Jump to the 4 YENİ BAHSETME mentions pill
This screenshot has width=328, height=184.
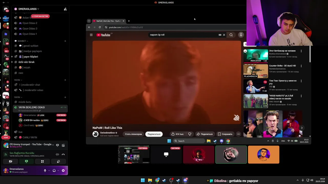[40, 16]
